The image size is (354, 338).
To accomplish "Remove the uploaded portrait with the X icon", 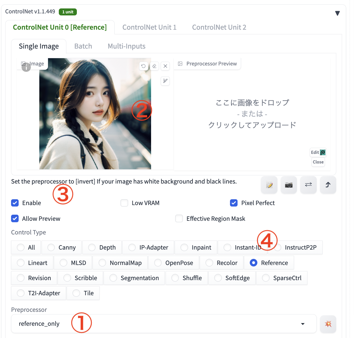I will [165, 66].
